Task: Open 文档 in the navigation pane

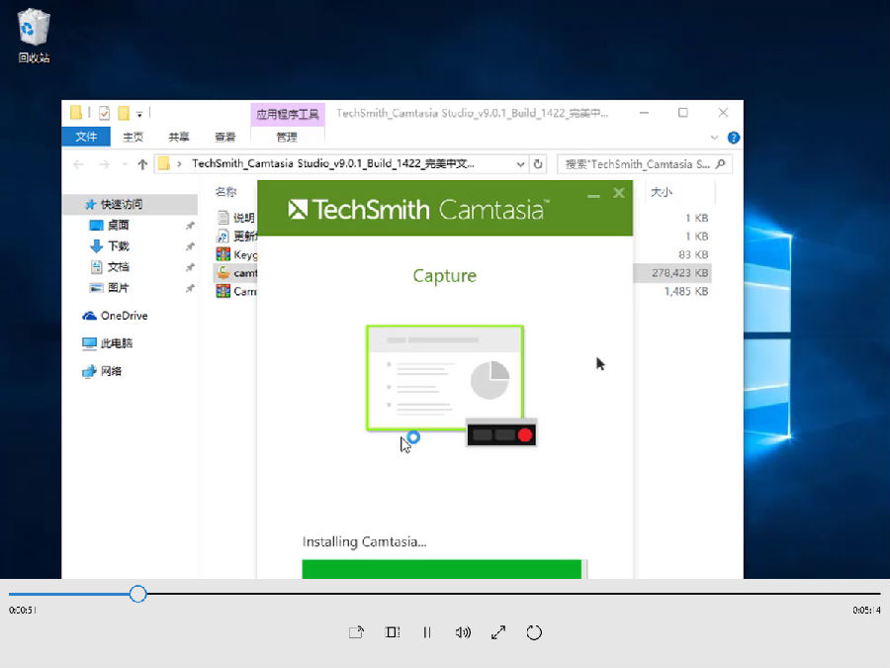Action: click(x=118, y=267)
